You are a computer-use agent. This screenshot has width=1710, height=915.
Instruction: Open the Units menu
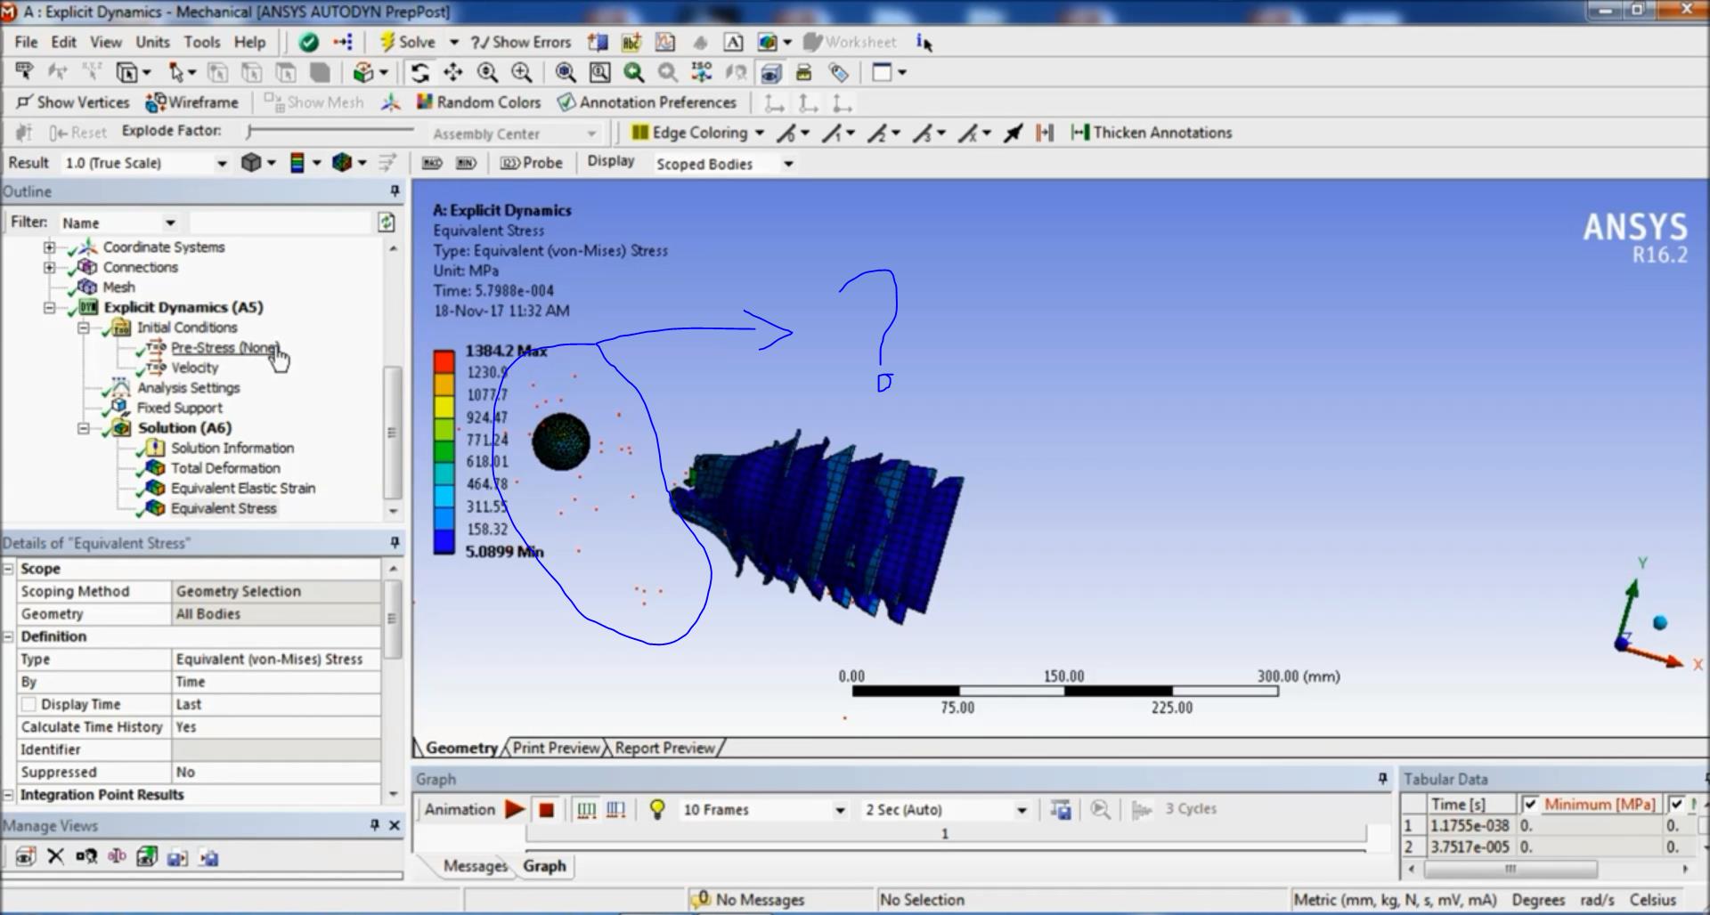(x=152, y=42)
